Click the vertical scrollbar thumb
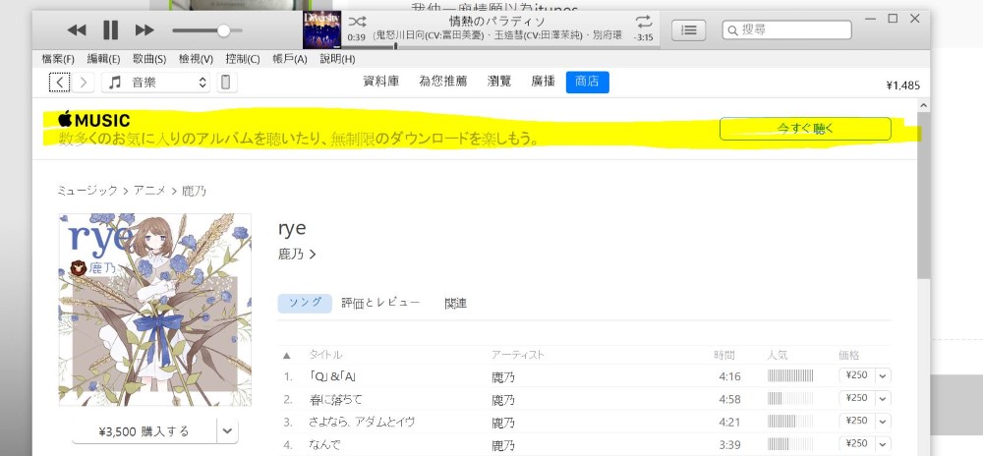Viewport: 983px width, 456px height. click(x=923, y=196)
